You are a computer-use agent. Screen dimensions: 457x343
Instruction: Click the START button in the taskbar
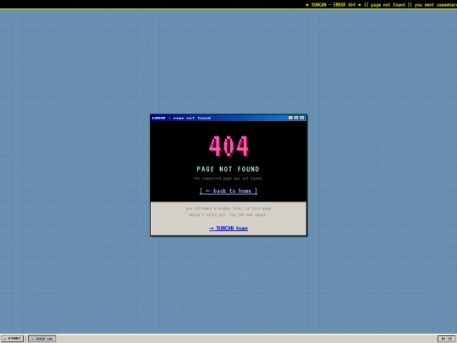12,339
